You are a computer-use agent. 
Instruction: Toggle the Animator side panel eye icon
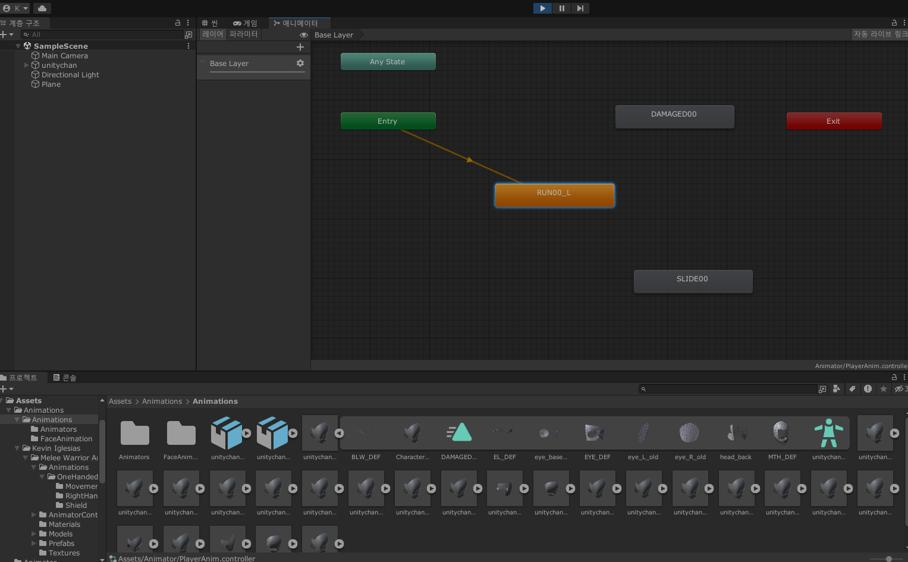pyautogui.click(x=303, y=34)
